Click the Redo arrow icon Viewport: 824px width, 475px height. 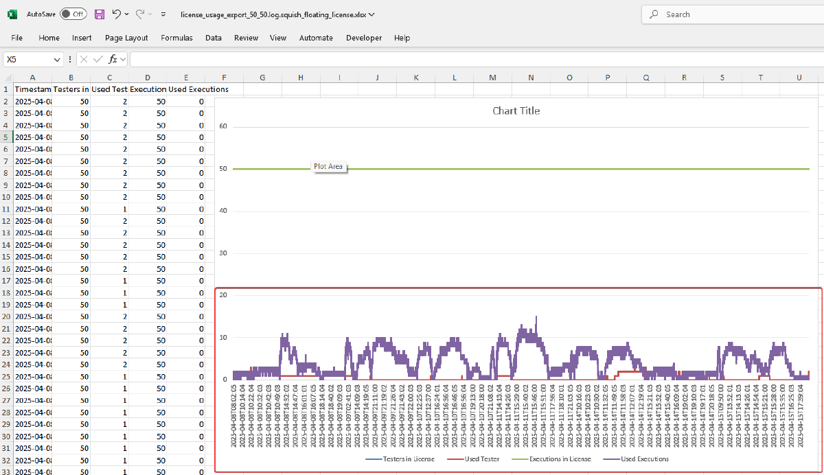(140, 14)
